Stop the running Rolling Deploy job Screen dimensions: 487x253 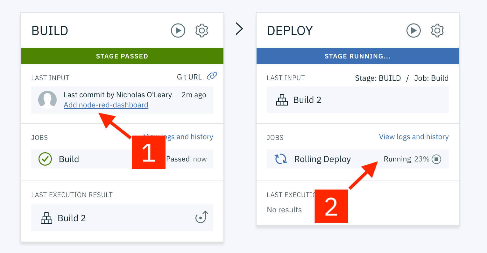[436, 159]
